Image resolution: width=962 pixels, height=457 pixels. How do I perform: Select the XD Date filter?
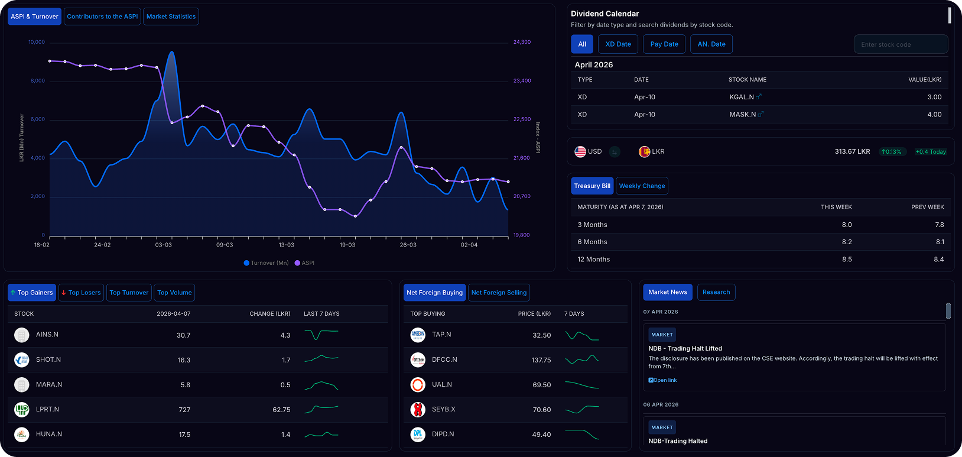[x=618, y=44]
